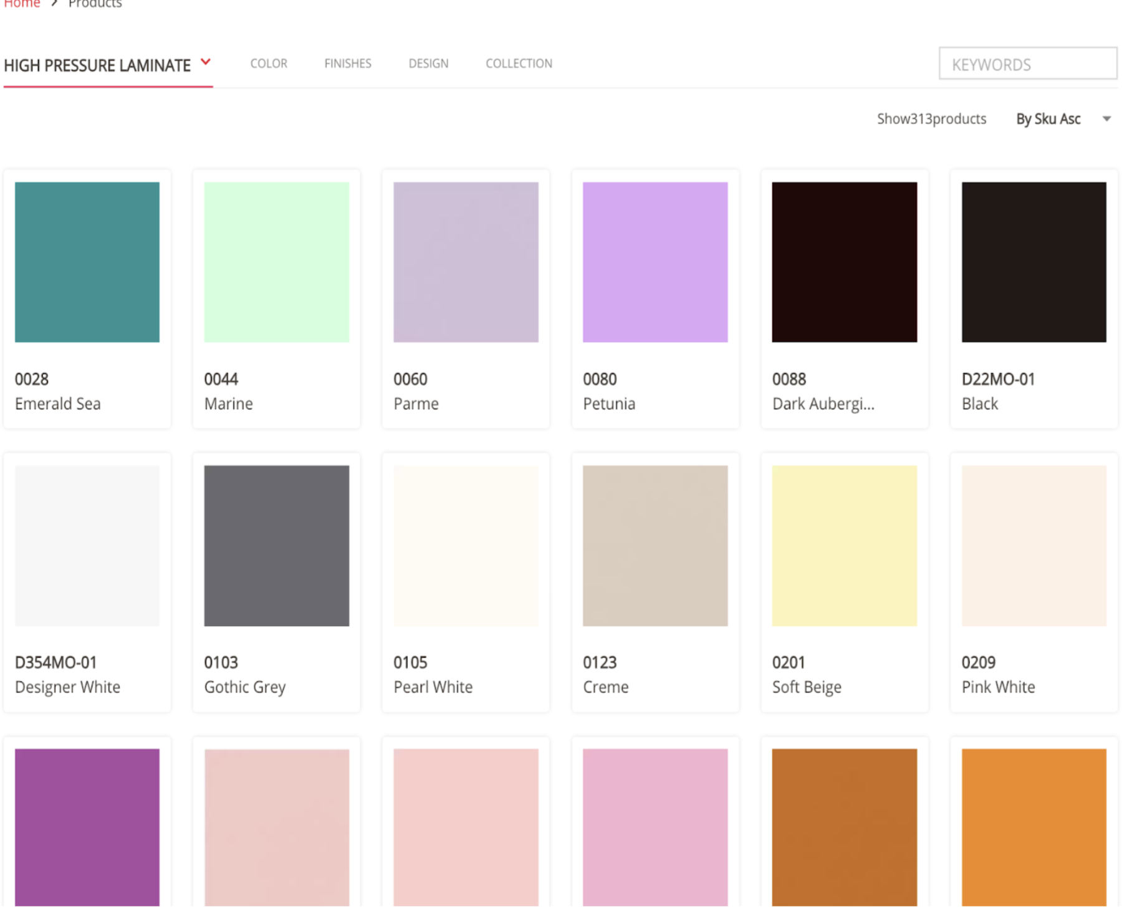
Task: Open the Designer White product thumbnail
Action: click(87, 545)
